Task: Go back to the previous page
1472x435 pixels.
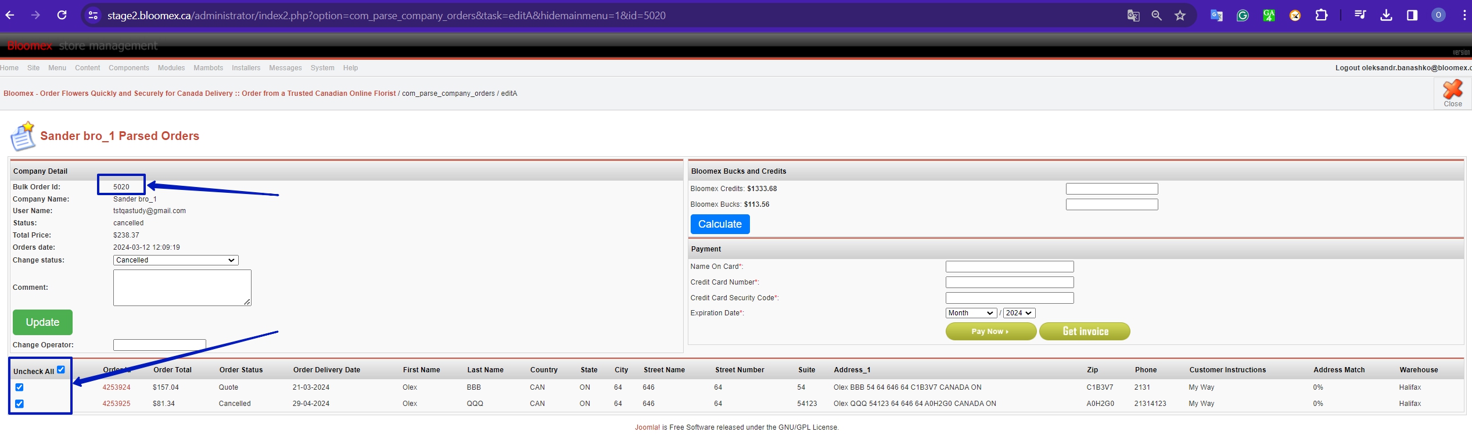Action: 9,15
